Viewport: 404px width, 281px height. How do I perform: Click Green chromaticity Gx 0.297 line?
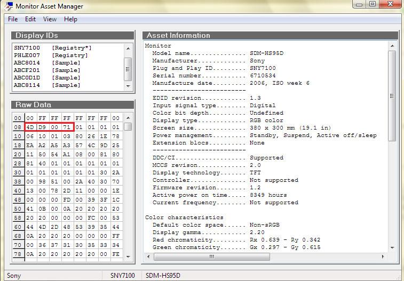pos(236,247)
